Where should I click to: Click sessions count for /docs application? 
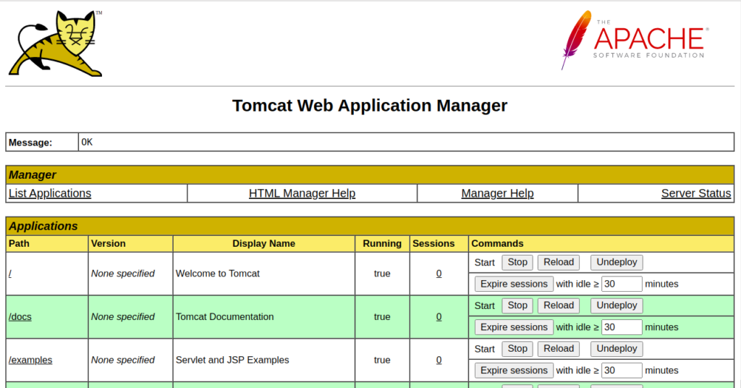(439, 316)
